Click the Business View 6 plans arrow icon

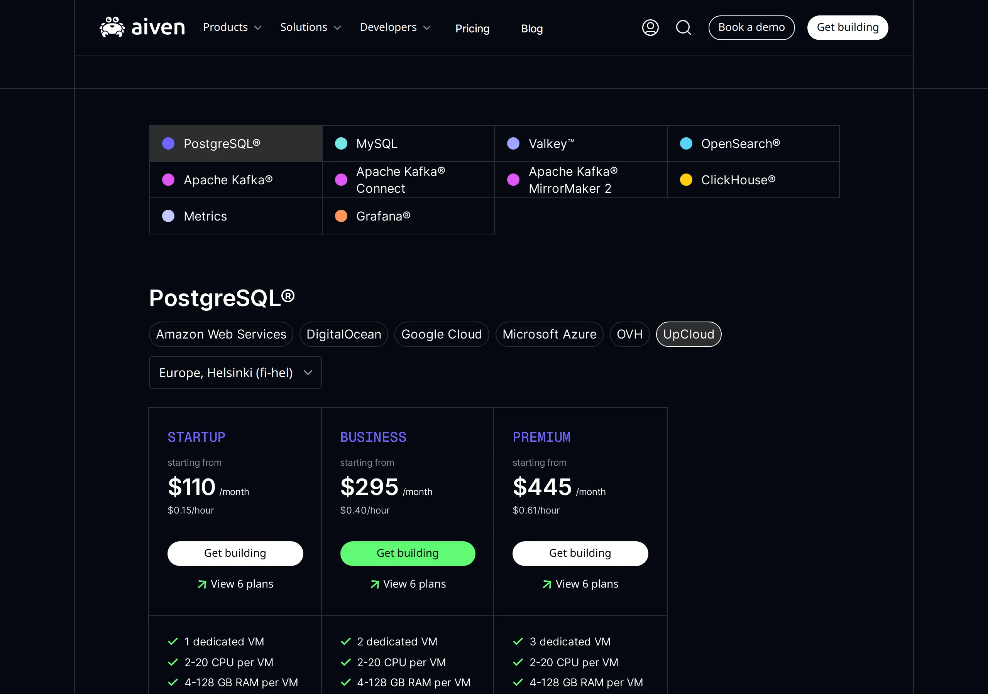[375, 585]
